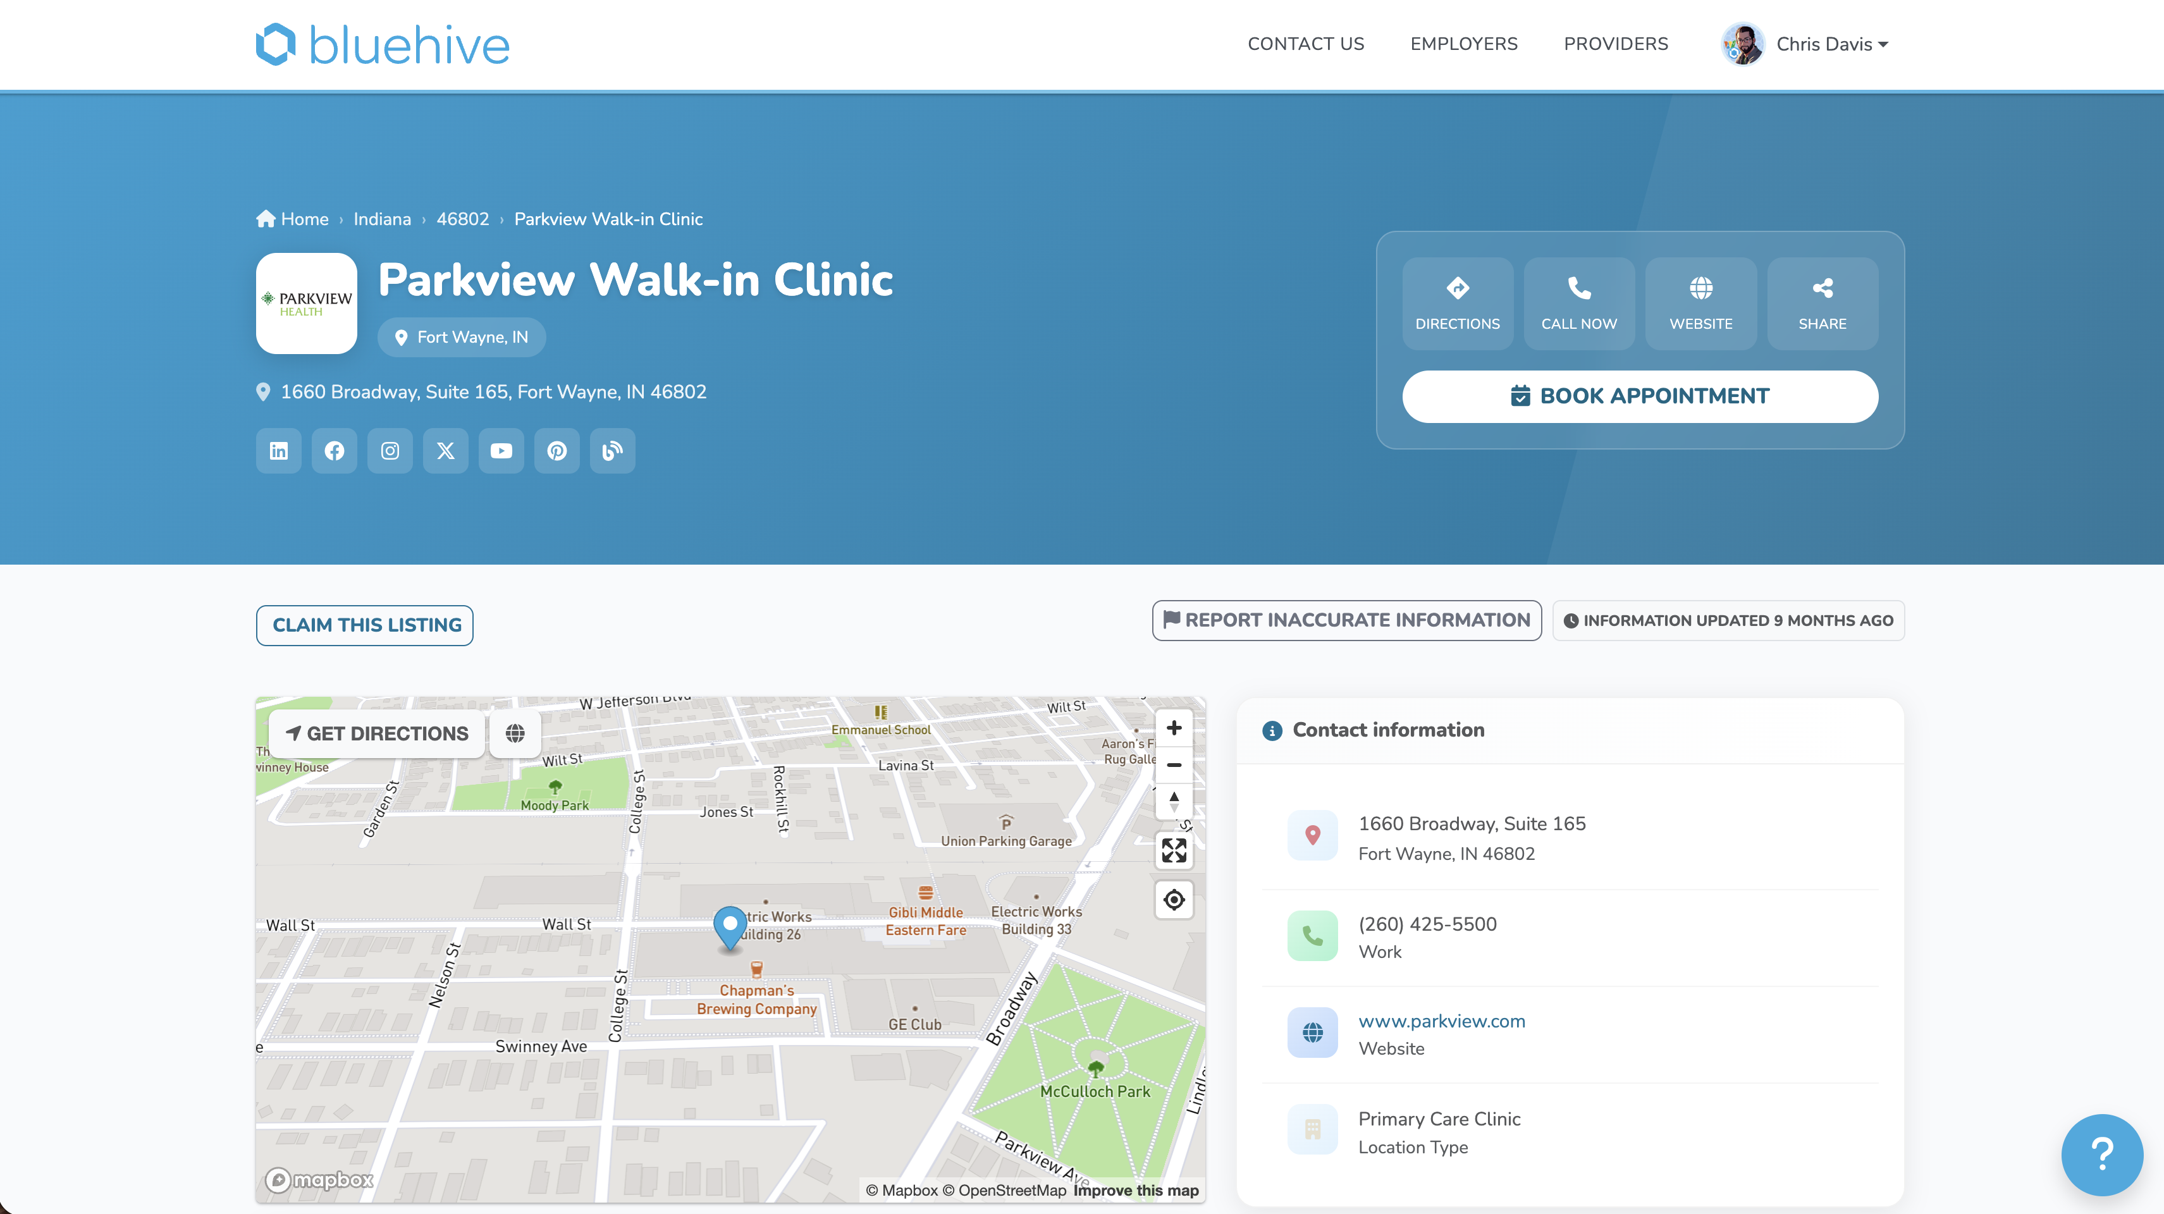Click the Book Appointment button

1640,396
